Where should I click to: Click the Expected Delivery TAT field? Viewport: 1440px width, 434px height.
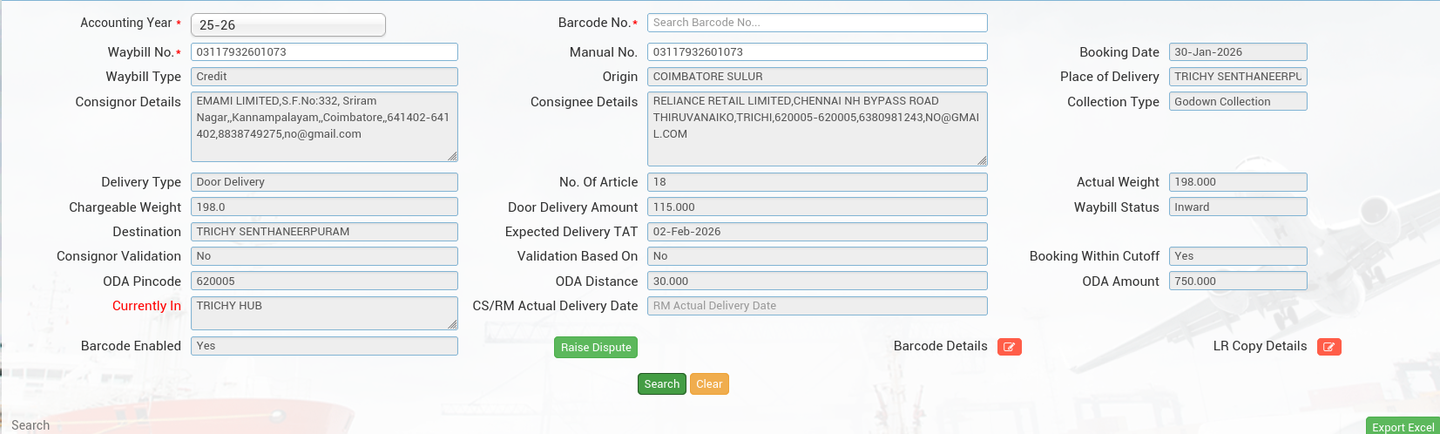816,232
